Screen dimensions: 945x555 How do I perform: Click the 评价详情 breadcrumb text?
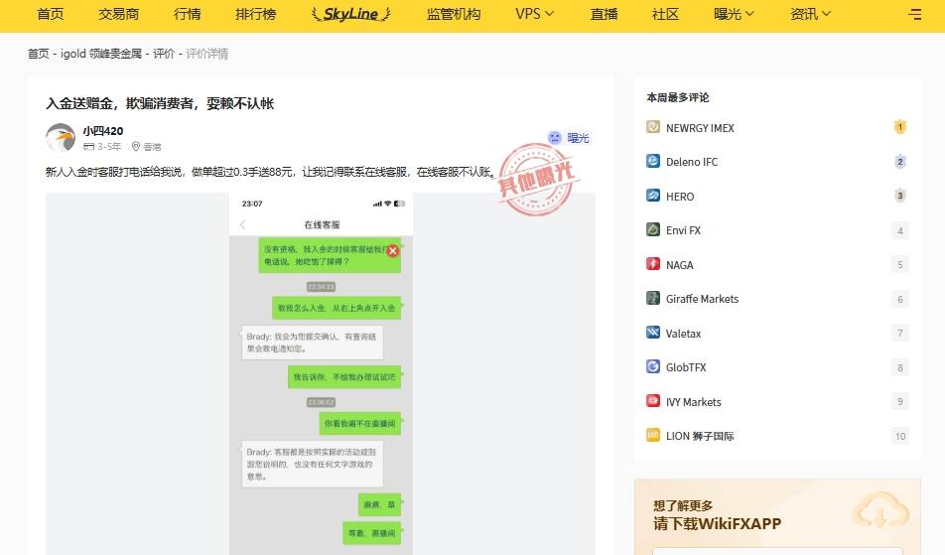click(x=206, y=54)
